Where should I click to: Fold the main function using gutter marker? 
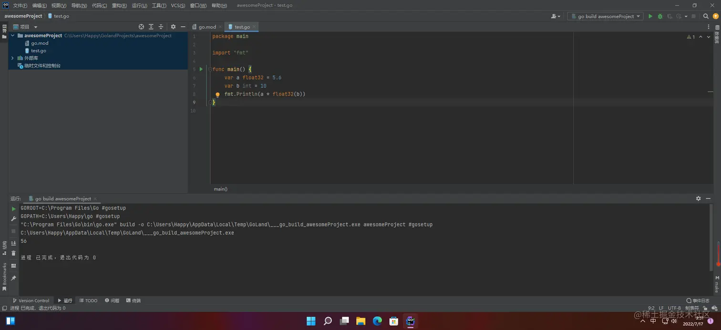(210, 69)
